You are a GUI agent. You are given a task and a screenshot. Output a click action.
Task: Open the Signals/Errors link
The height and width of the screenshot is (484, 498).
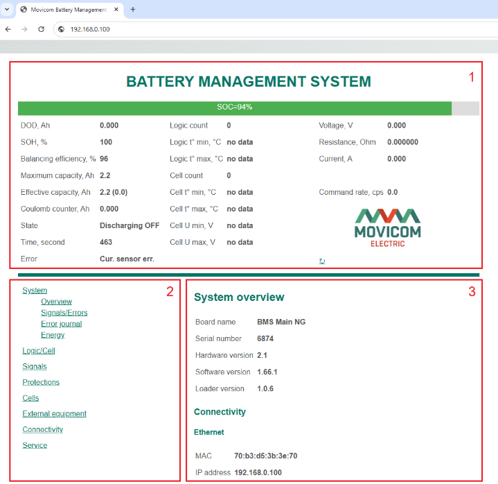(x=64, y=313)
